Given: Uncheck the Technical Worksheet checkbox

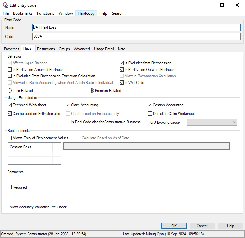Looking at the screenshot, I should (x=9, y=105).
